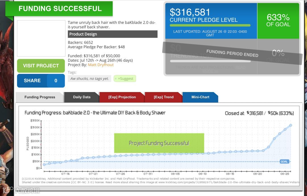Click the 'LAST UPDATED: AUGUST 26' text
The width and height of the screenshot is (307, 196).
[210, 33]
